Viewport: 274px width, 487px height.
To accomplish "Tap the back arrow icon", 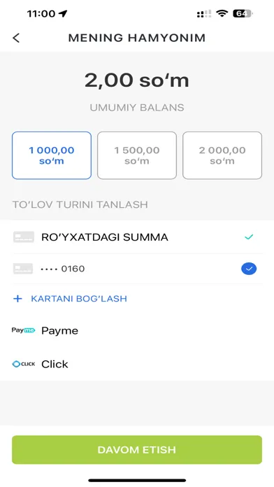I will (x=16, y=38).
